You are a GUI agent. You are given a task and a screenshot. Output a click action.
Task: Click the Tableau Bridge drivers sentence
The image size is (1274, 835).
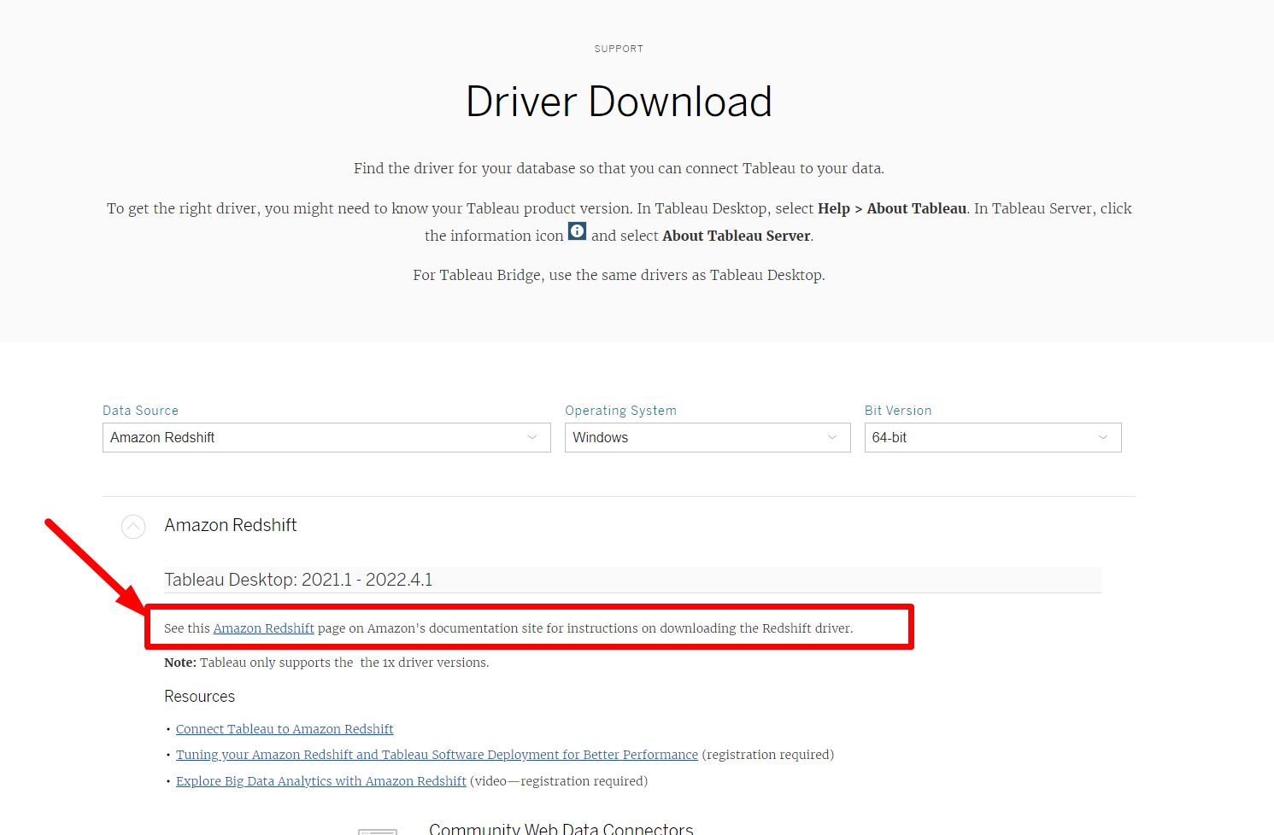[619, 275]
